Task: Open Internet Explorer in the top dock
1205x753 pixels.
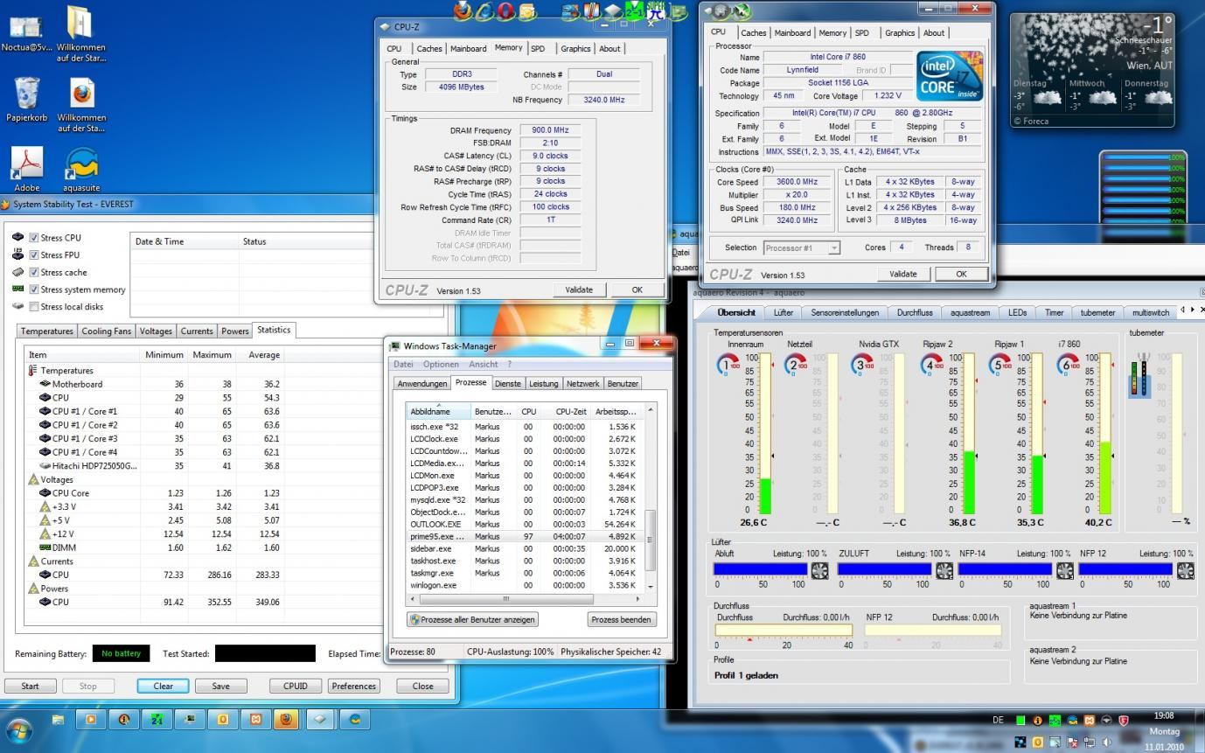Action: [484, 10]
